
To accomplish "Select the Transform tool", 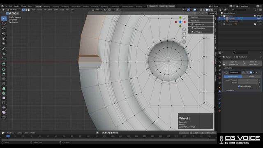I will (4, 43).
